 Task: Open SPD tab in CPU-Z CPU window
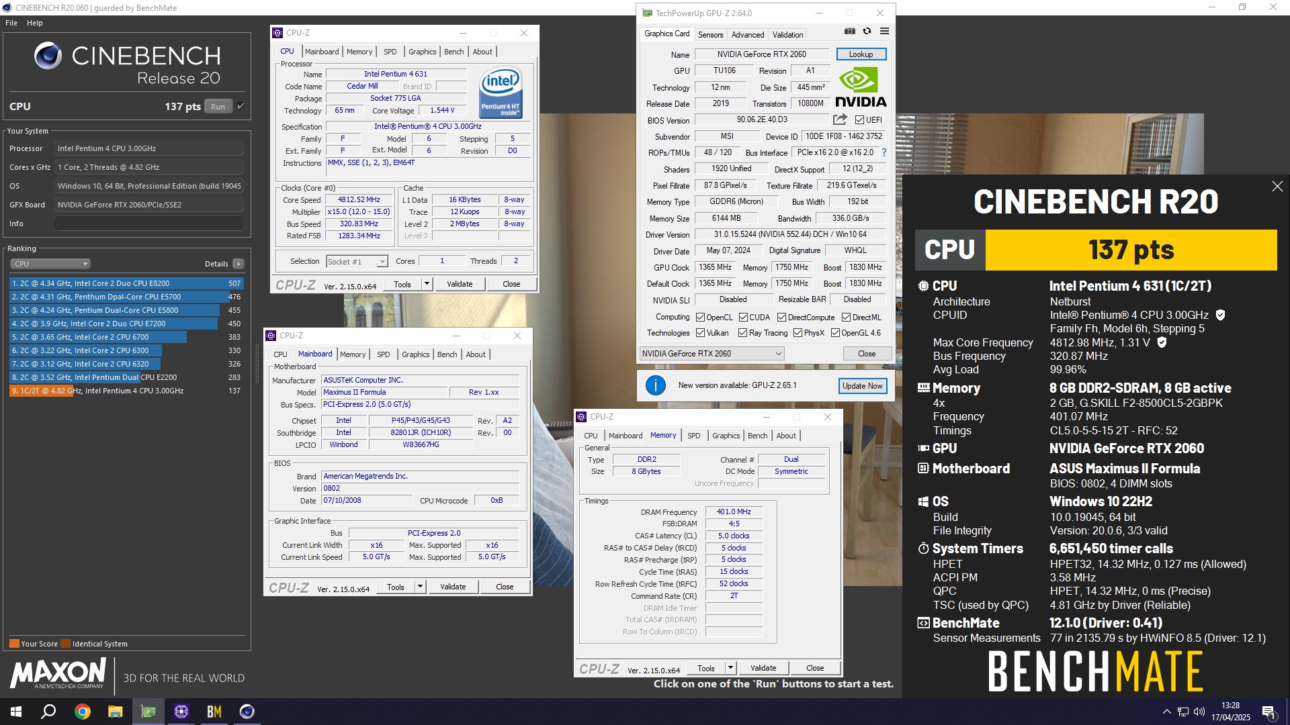[390, 52]
